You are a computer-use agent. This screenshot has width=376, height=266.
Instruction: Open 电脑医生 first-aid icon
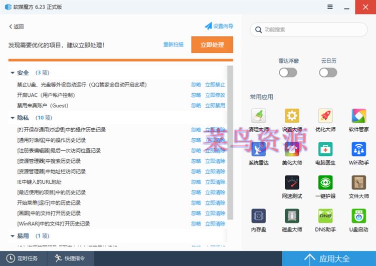[325, 149]
